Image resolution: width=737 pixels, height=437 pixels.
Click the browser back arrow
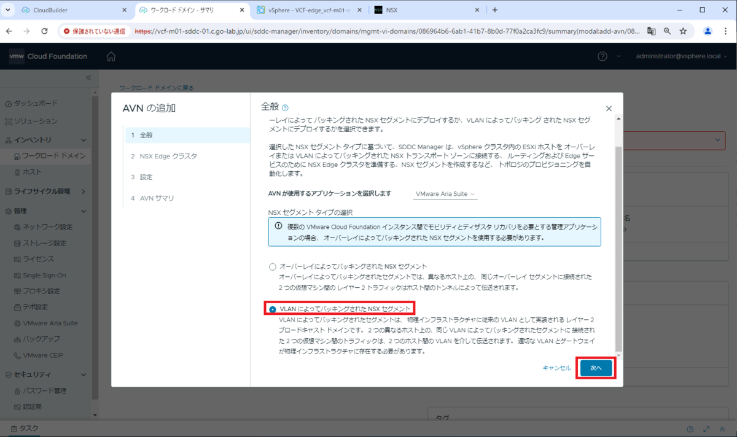pos(10,31)
